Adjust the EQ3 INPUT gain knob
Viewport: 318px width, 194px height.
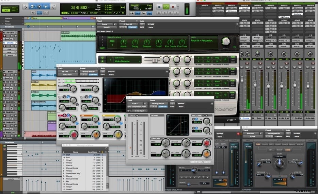(x=73, y=89)
